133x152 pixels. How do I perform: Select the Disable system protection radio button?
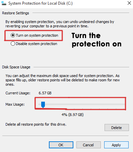pos(13,44)
